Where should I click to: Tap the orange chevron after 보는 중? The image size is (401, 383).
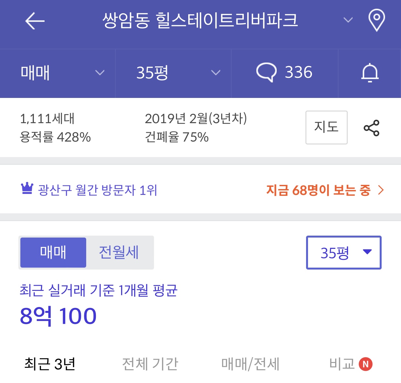click(381, 190)
